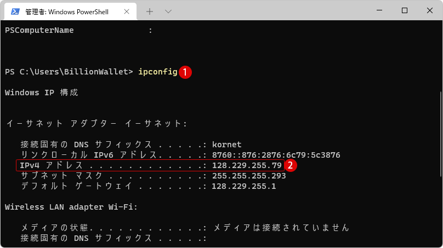Click the prompt PS C:\Users\BillionWallet>
443x248 pixels.
tap(69, 72)
